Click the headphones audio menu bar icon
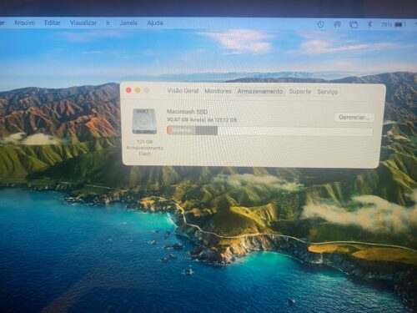The height and width of the screenshot is (313, 417). (x=337, y=24)
